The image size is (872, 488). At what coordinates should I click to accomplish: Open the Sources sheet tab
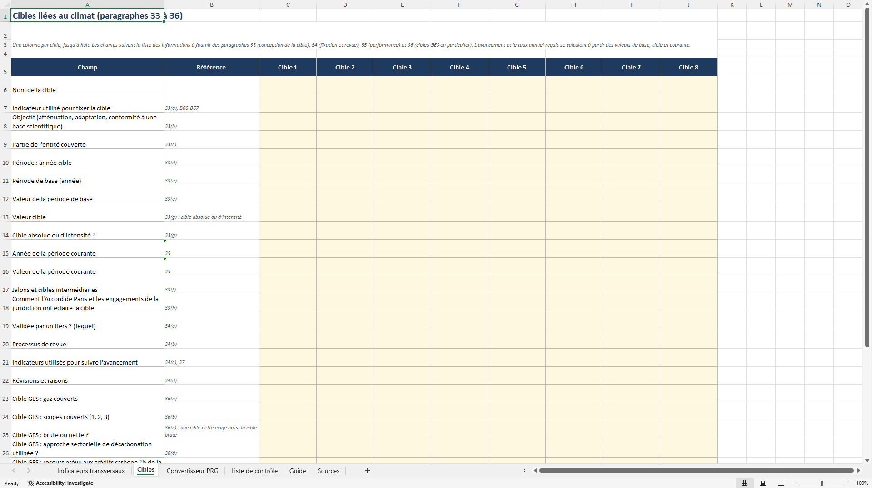click(x=329, y=471)
